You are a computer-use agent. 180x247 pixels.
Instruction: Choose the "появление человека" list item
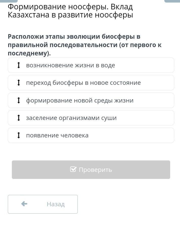click(x=91, y=135)
